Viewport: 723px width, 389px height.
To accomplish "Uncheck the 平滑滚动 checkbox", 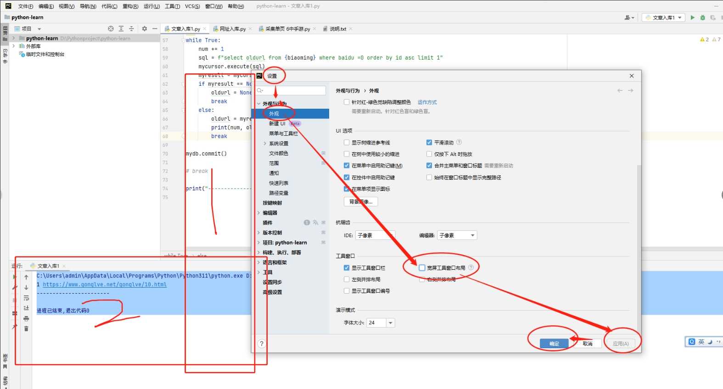I will pos(429,143).
